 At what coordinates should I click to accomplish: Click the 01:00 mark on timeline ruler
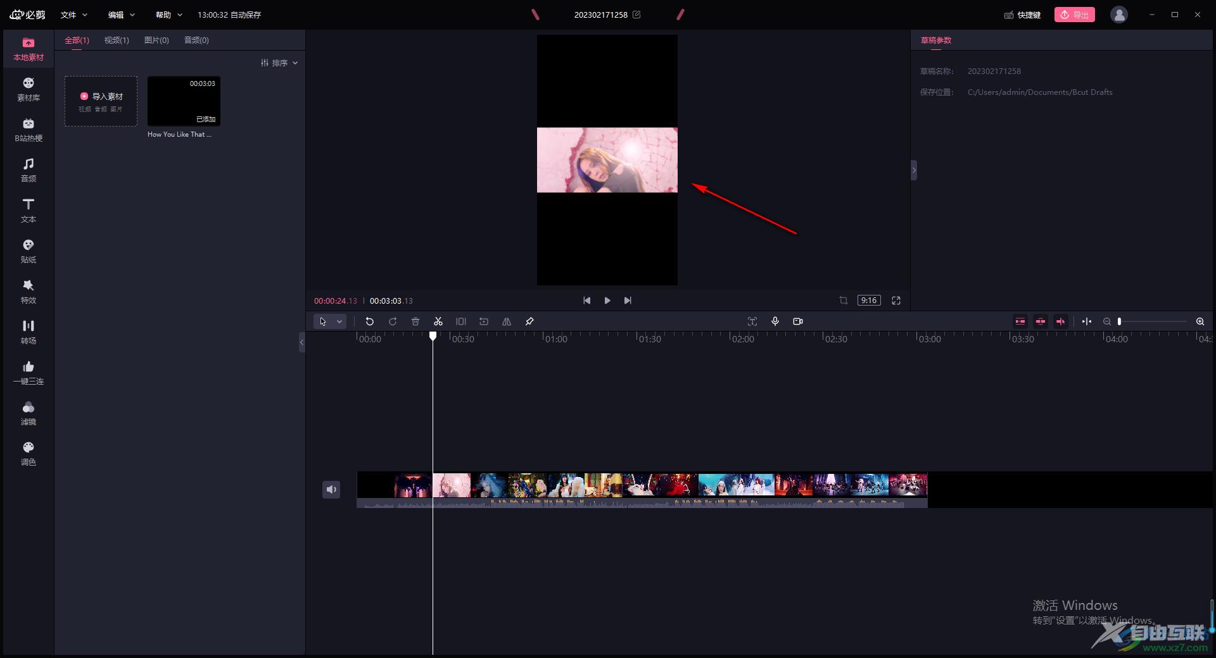556,339
